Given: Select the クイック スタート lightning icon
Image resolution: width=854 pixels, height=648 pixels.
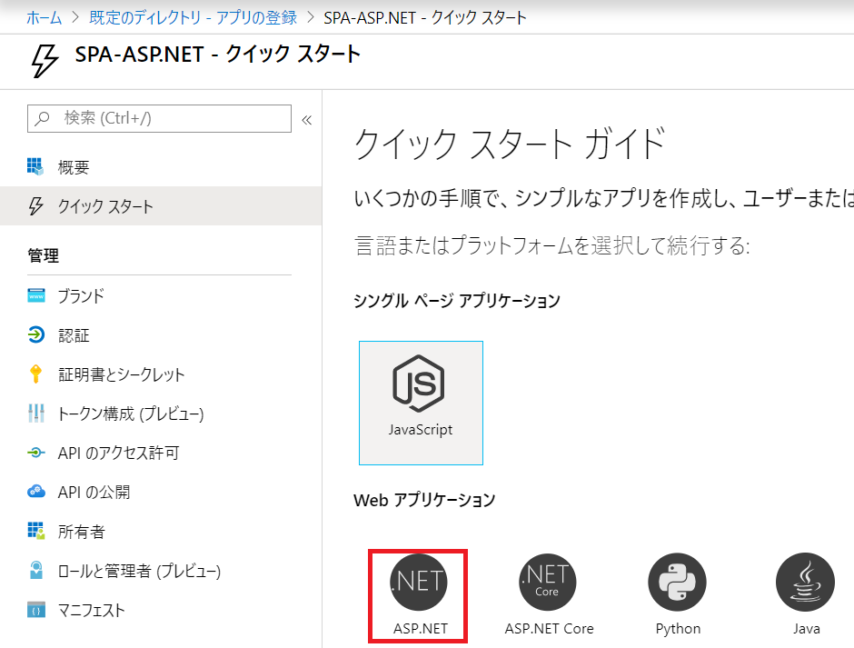Looking at the screenshot, I should coord(91,206).
